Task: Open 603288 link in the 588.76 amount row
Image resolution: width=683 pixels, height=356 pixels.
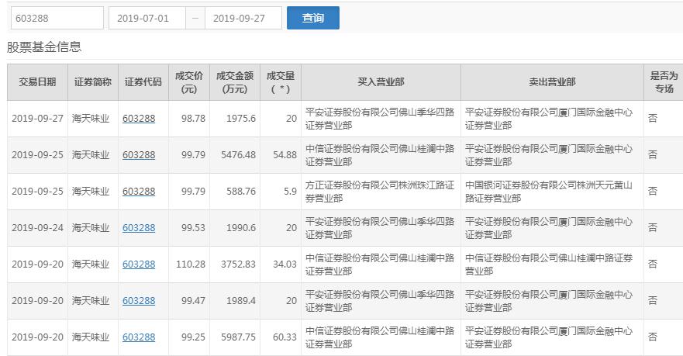Action: coord(139,192)
